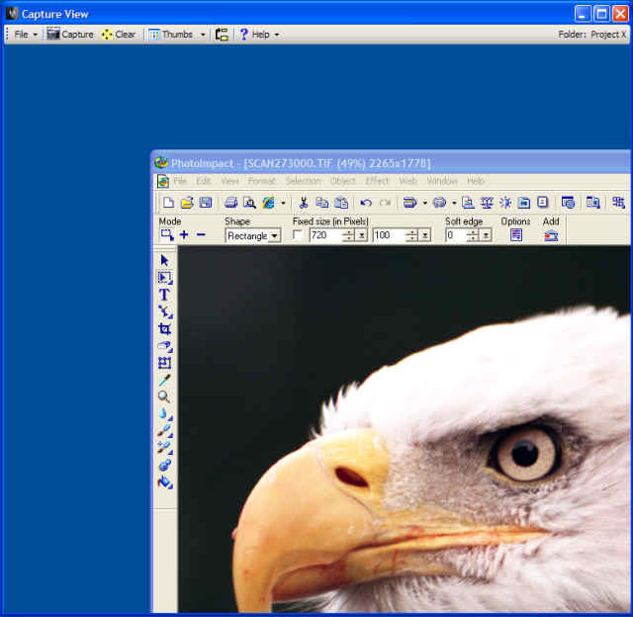Select the subtract-from-selection minus Mode
Screen dimensions: 633x617
[x=201, y=234]
